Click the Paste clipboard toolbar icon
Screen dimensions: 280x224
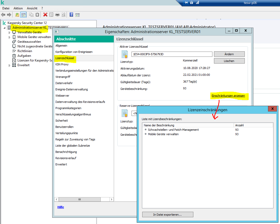click(37, 15)
